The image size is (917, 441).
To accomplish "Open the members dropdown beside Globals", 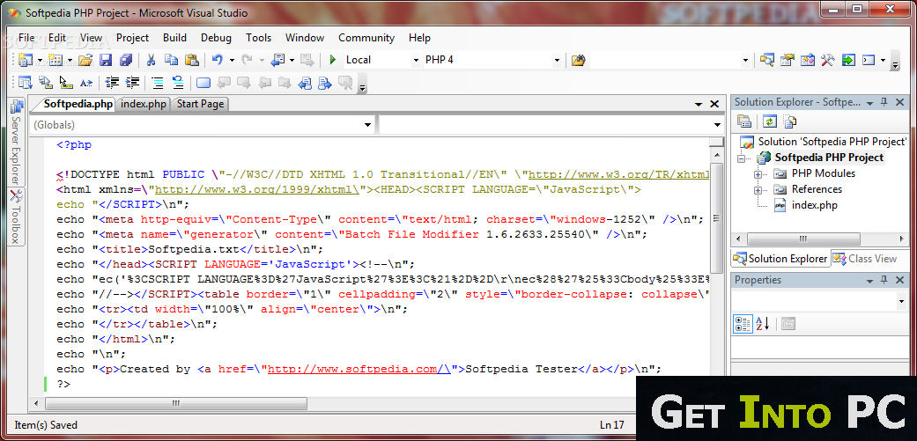I will coord(718,124).
